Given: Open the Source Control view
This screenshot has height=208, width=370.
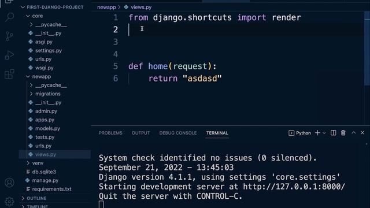Looking at the screenshot, I should point(9,36).
